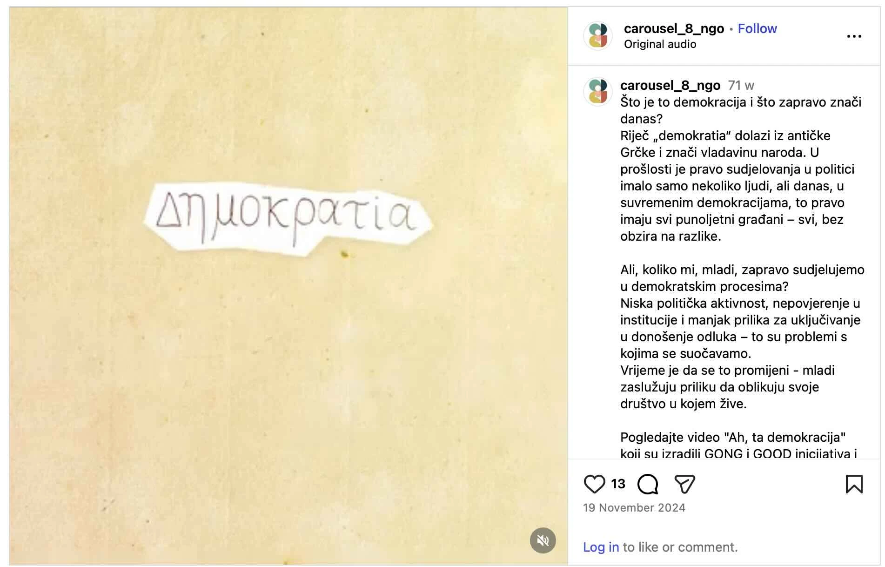Share the post via paper plane icon
The width and height of the screenshot is (885, 567).
point(684,484)
